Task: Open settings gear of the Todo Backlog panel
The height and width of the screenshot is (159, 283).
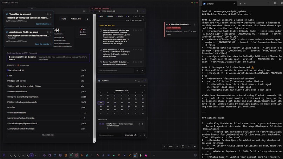Action: click(138, 11)
